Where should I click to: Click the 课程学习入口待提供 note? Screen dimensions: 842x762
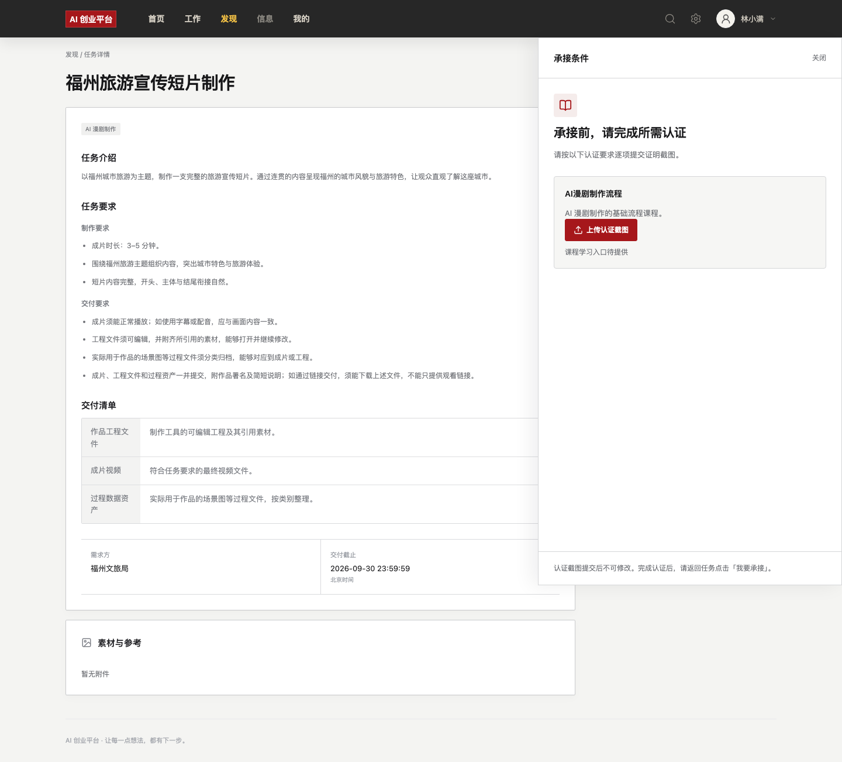pos(596,252)
